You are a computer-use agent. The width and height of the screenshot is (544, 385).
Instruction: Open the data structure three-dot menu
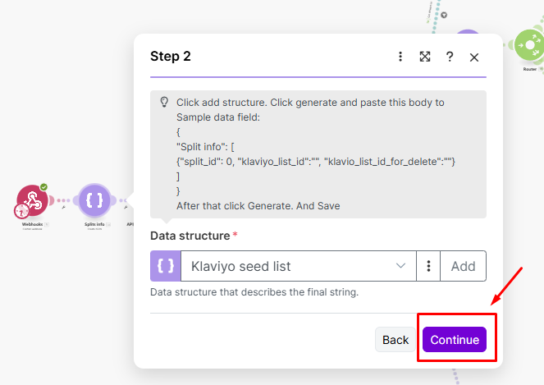pyautogui.click(x=428, y=266)
